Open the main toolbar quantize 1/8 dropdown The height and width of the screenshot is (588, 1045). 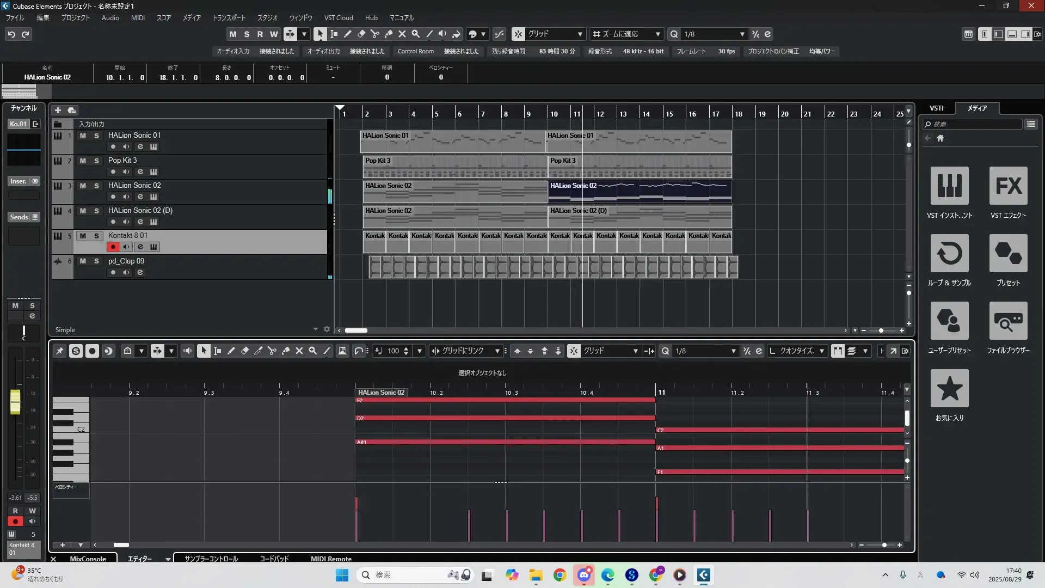742,34
